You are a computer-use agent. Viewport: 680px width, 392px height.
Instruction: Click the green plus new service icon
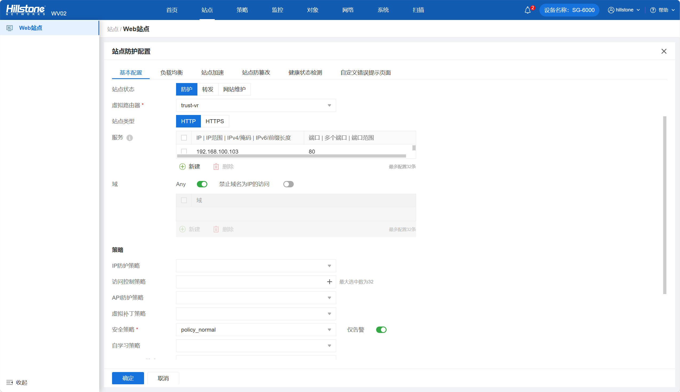tap(182, 167)
